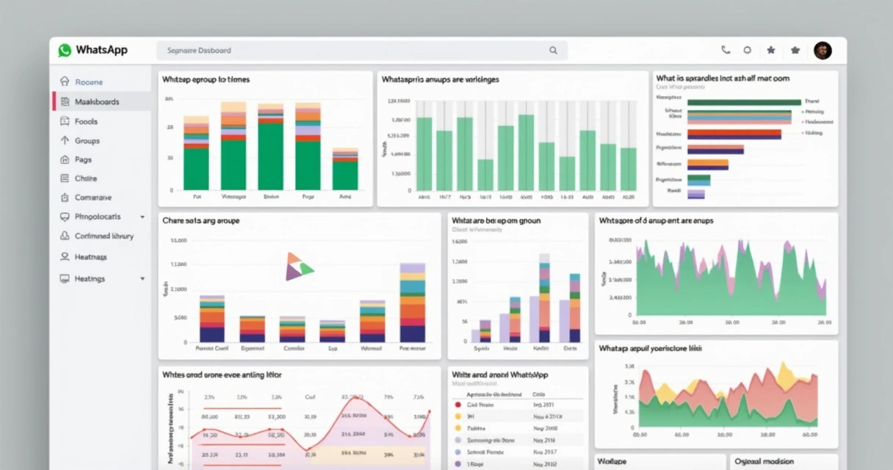Click the purple legend dot in table's last row

point(458,464)
